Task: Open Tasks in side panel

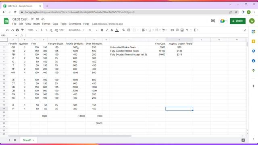Action: click(254, 51)
